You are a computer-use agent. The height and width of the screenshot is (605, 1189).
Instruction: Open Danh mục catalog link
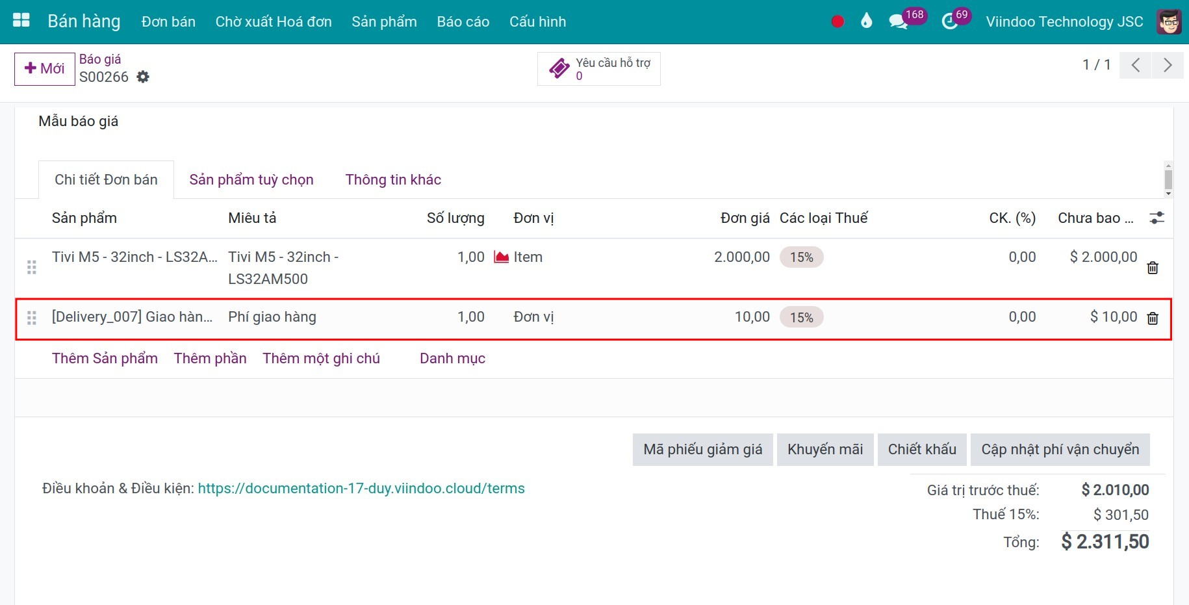click(452, 359)
